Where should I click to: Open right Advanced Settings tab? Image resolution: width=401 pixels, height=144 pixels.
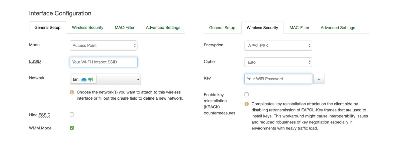pyautogui.click(x=338, y=28)
